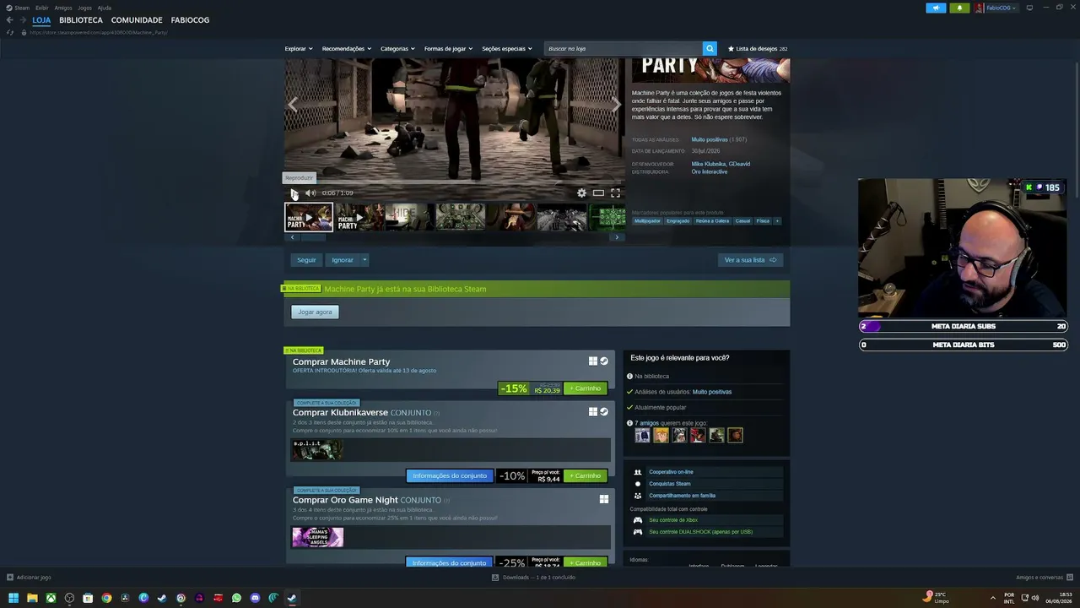
Task: Show next media with right arrow on video
Action: 615,105
